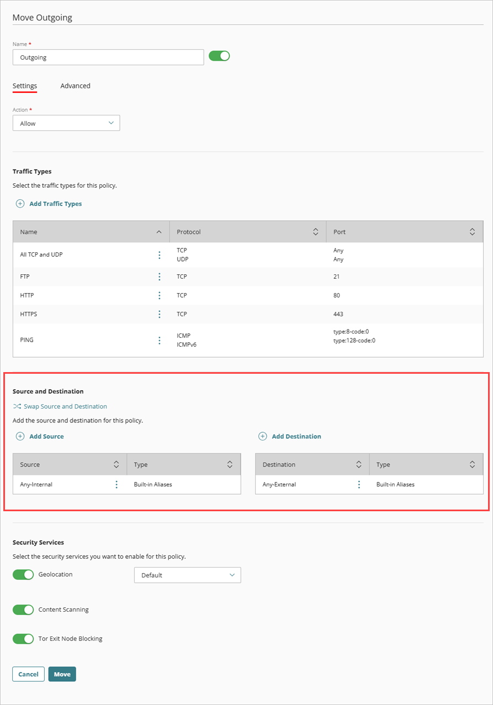The width and height of the screenshot is (493, 705).
Task: Disable the Content Scanning toggle
Action: coord(23,609)
